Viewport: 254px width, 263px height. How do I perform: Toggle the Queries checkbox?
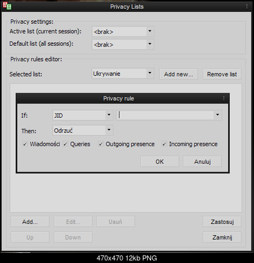click(x=66, y=144)
